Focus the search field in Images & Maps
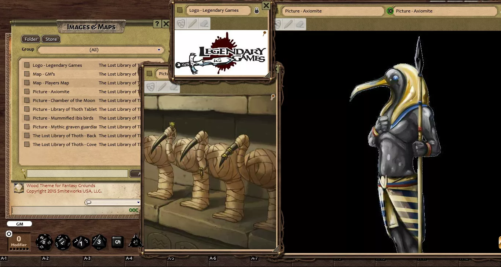The width and height of the screenshot is (501, 267). (x=77, y=173)
